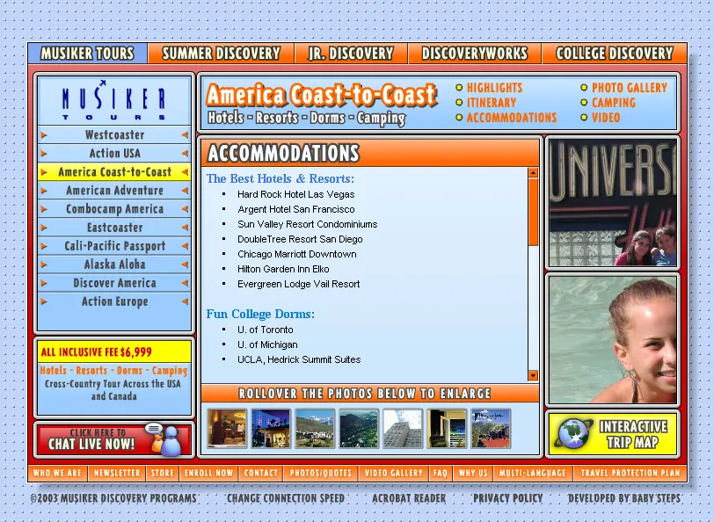Open the Accommodations link
Image resolution: width=714 pixels, height=522 pixels.
(x=512, y=118)
